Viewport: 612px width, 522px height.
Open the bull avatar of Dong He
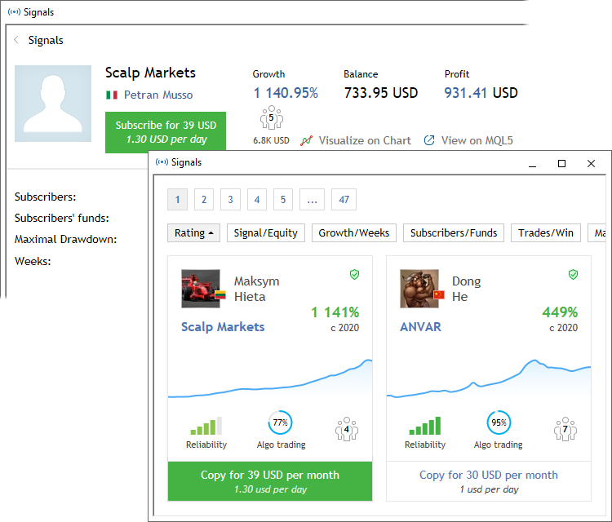click(x=419, y=289)
